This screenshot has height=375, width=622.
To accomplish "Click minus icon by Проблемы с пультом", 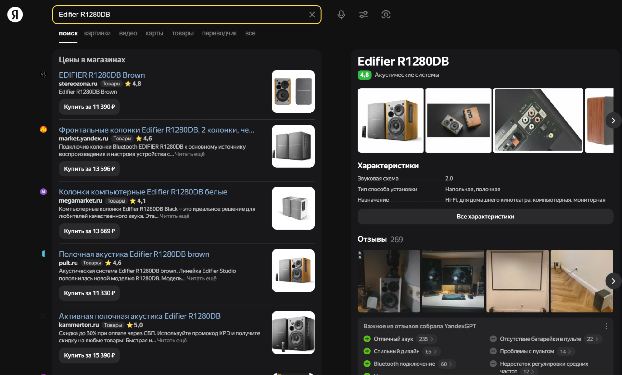I will click(x=493, y=351).
